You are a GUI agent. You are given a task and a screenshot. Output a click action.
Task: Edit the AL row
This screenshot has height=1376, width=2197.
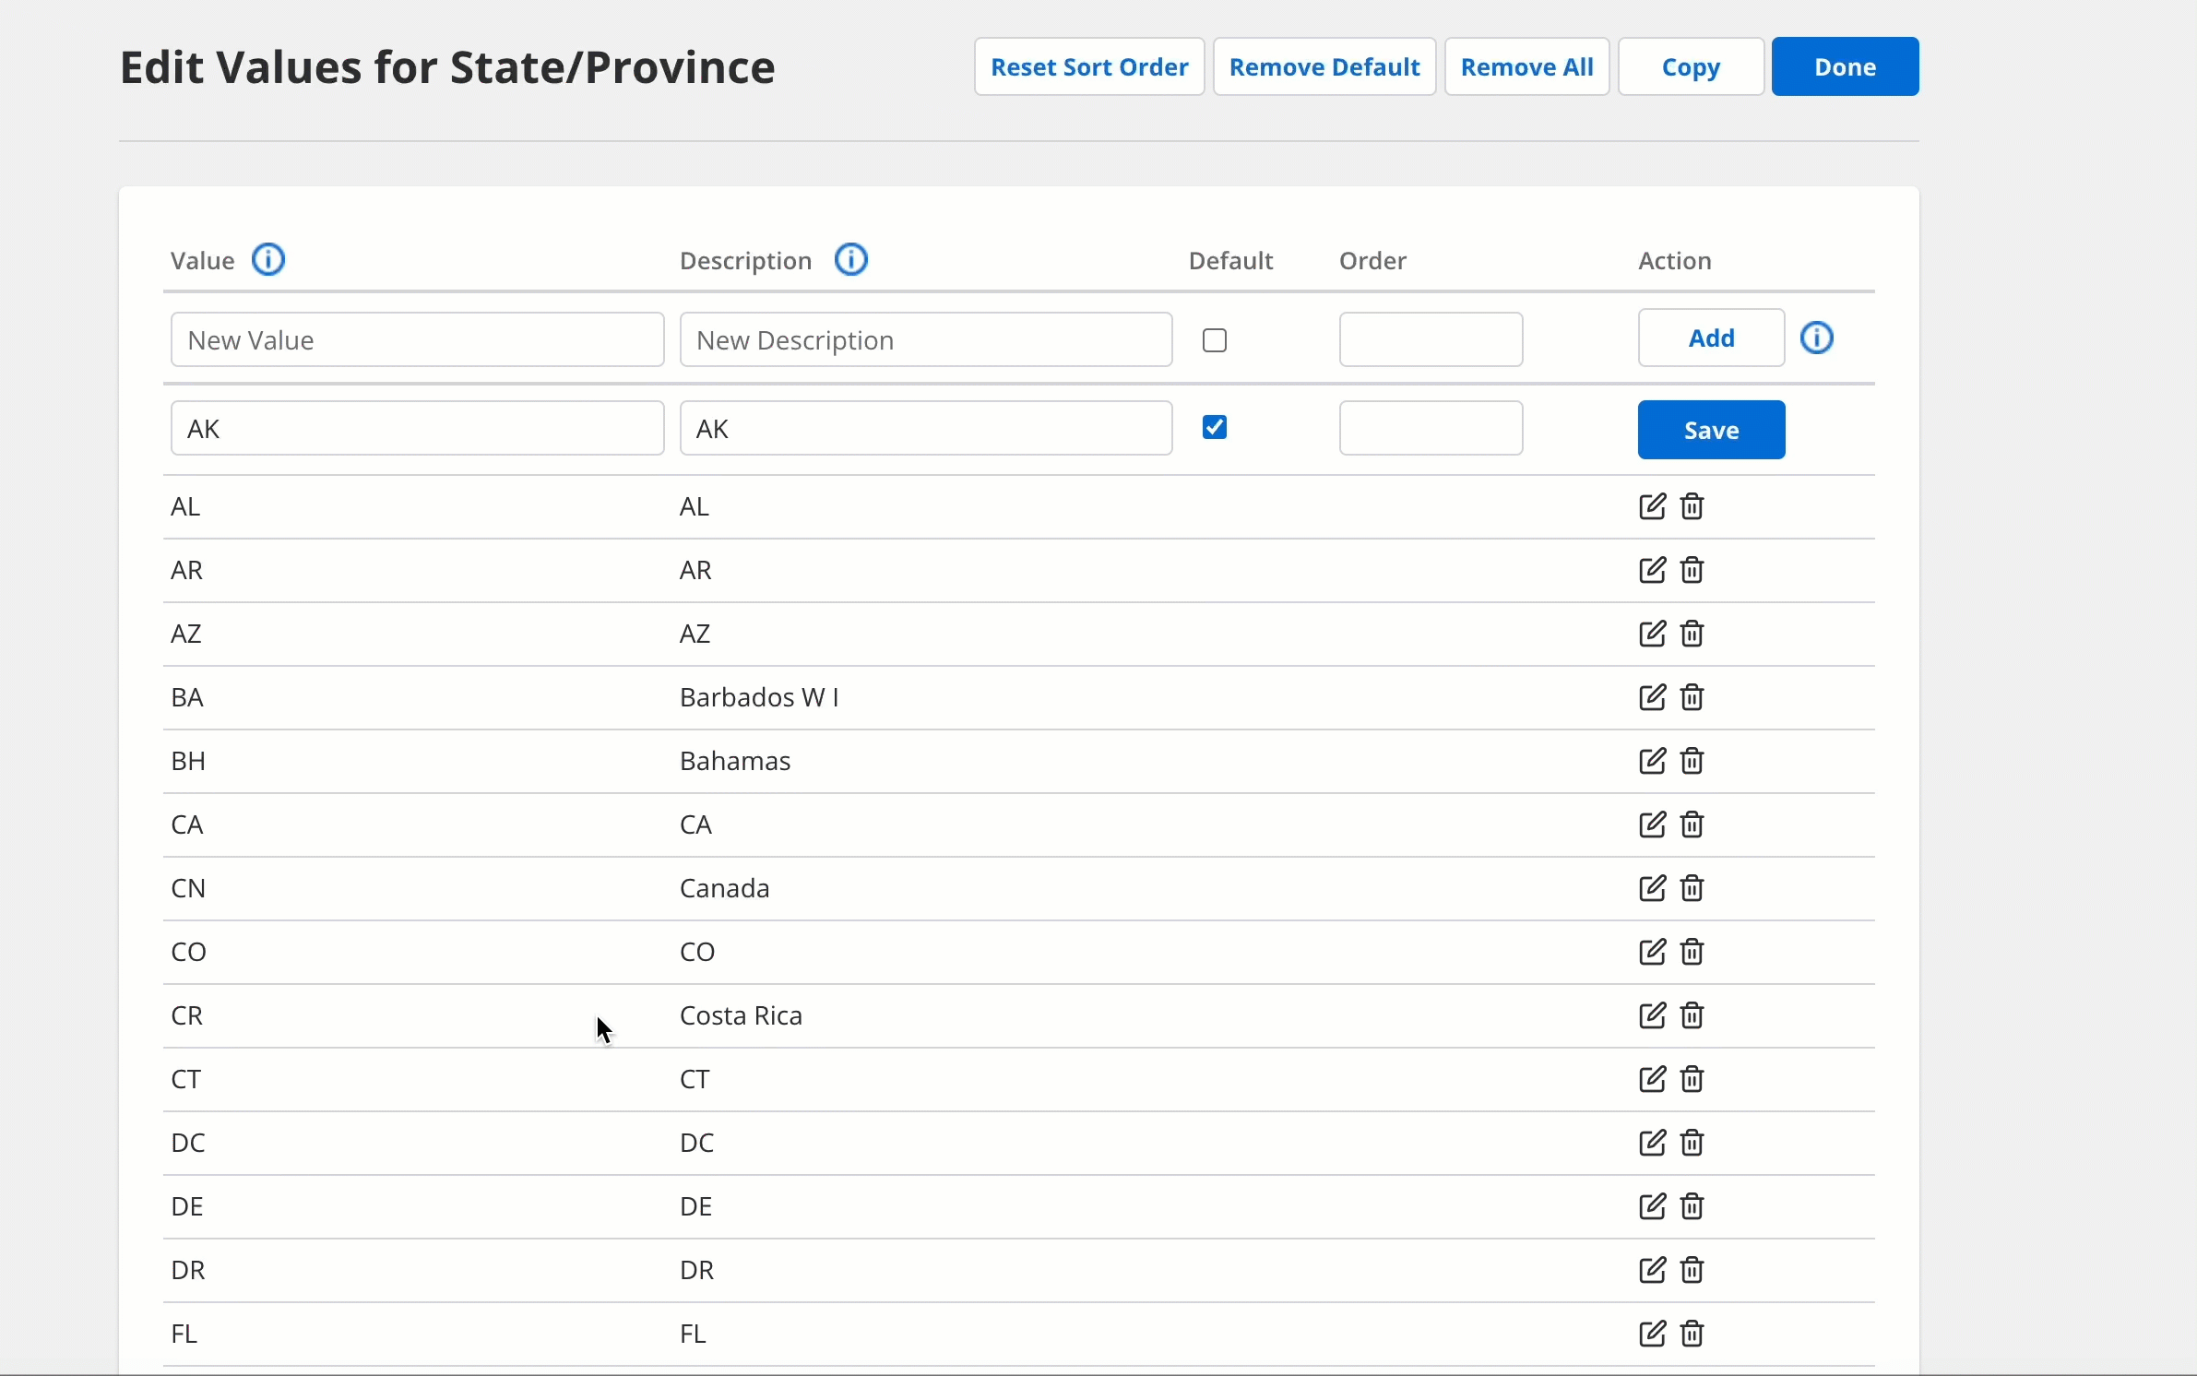tap(1652, 506)
